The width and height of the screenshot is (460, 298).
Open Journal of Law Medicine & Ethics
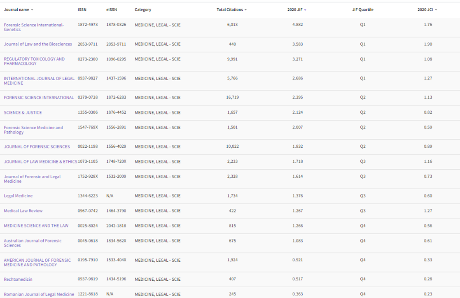point(40,162)
